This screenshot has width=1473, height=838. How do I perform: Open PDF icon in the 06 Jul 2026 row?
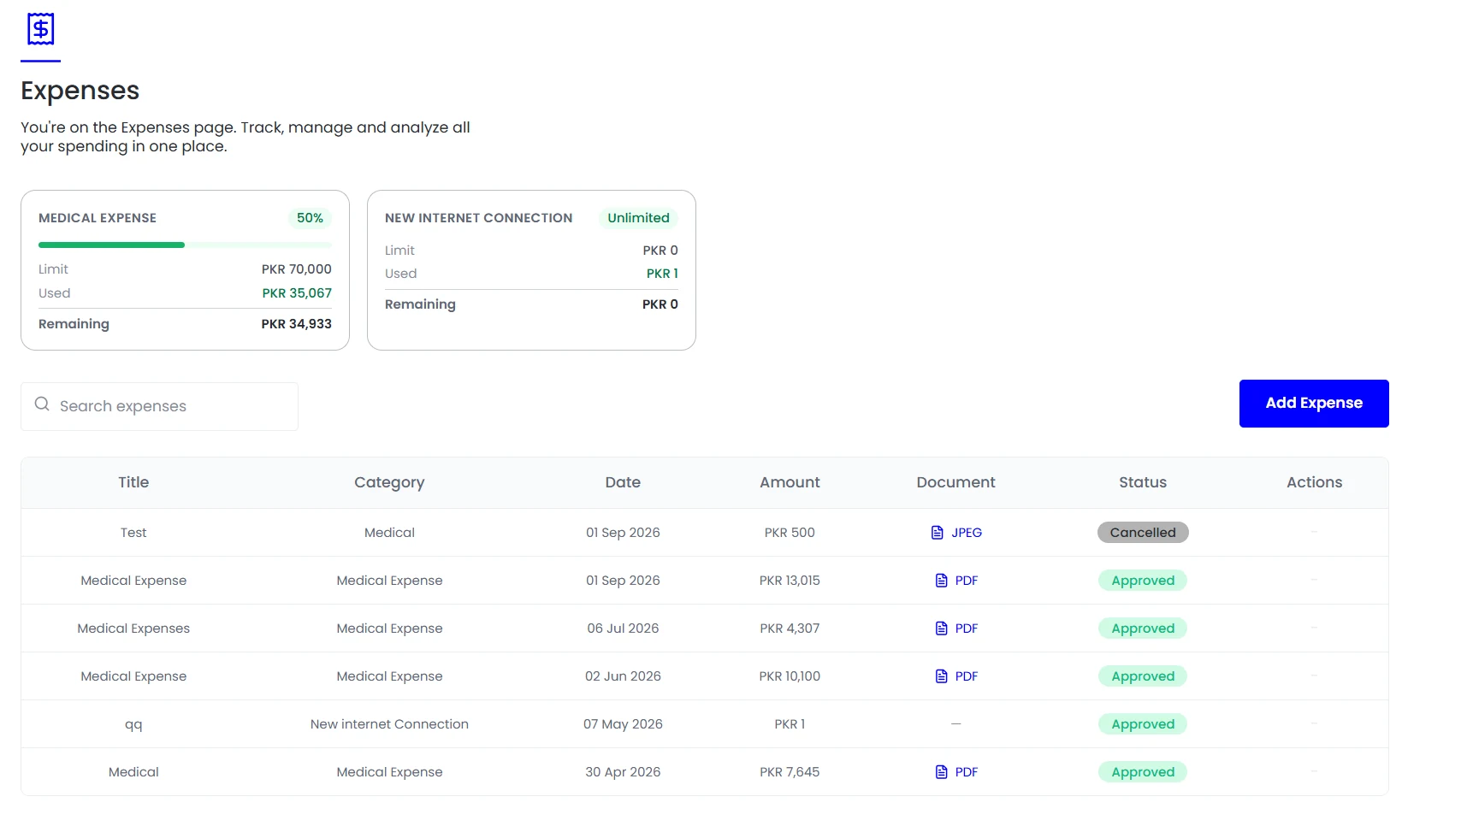[942, 628]
